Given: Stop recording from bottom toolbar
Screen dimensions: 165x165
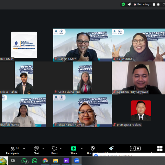Looking at the screenshot, I should [x=138, y=148].
